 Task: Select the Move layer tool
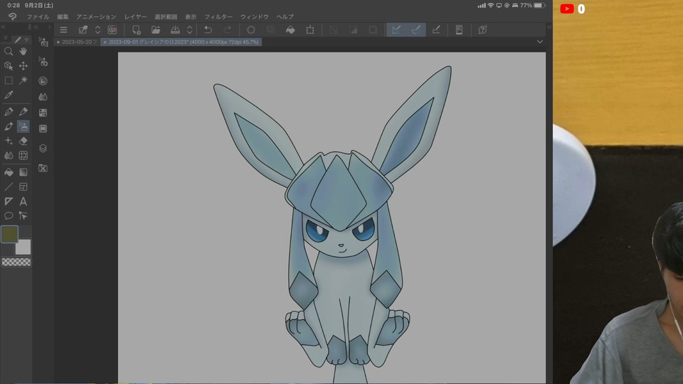[x=23, y=65]
